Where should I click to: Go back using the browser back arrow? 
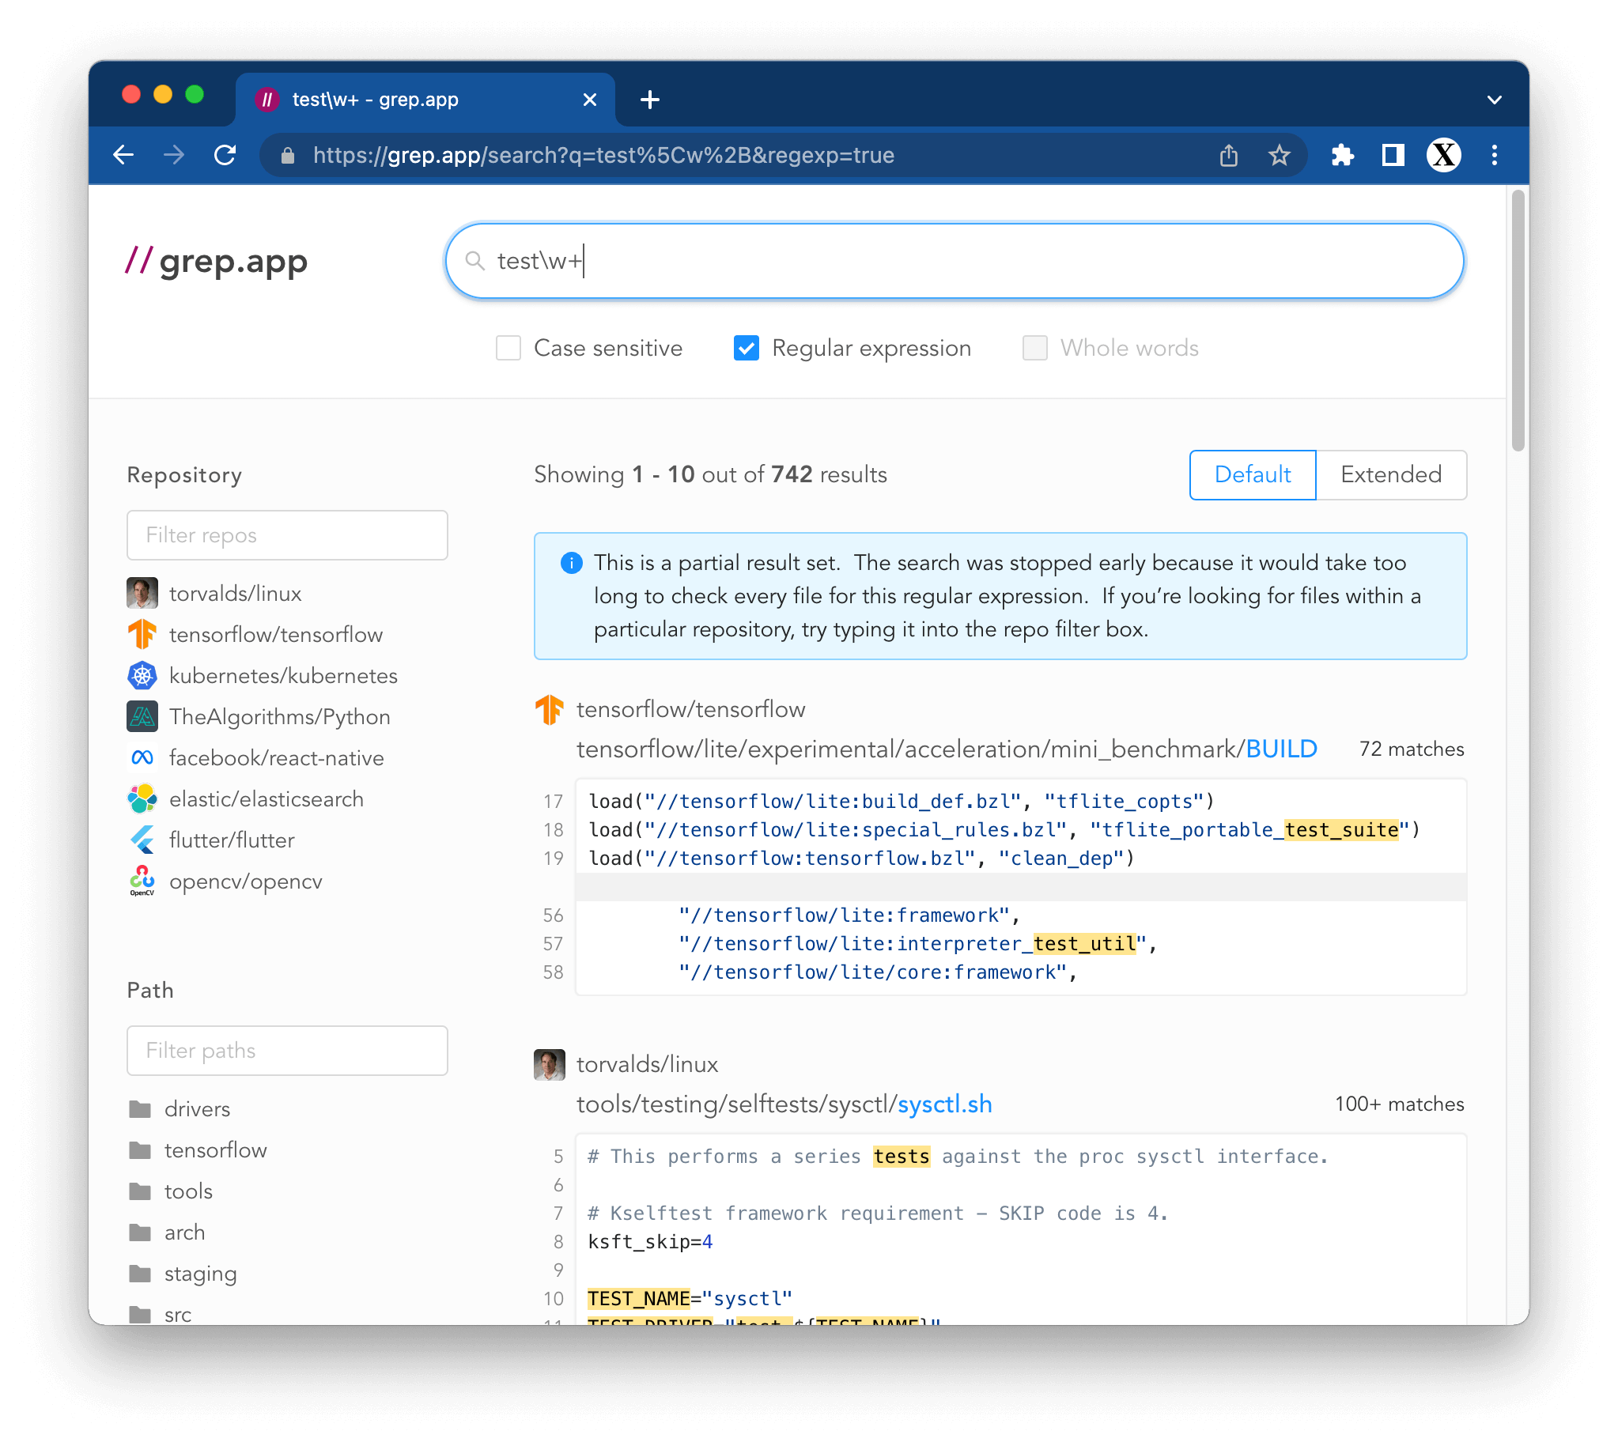click(123, 155)
